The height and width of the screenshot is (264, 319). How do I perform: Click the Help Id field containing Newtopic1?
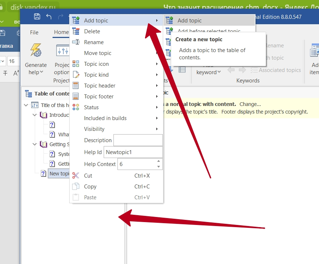133,152
